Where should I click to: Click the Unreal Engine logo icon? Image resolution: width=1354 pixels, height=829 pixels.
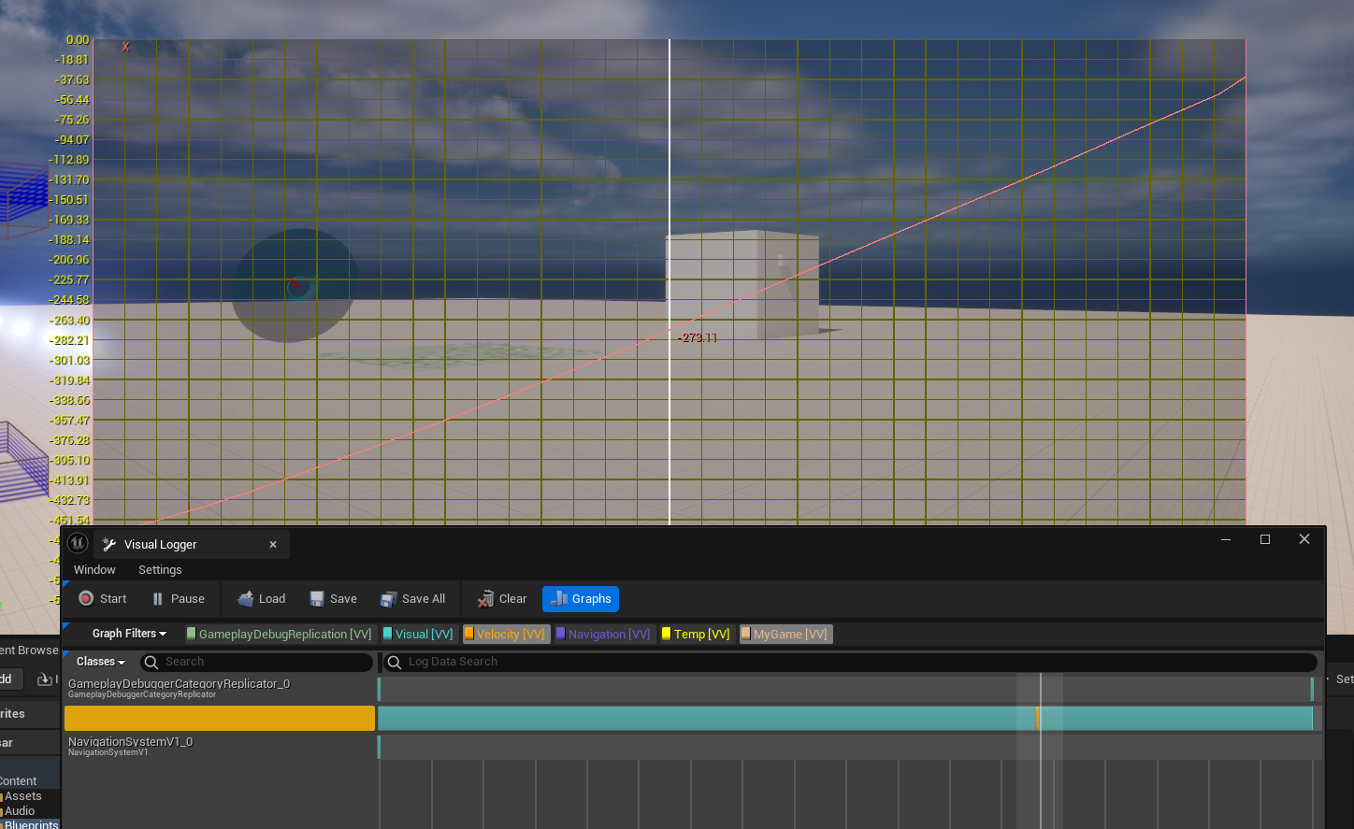tap(79, 543)
